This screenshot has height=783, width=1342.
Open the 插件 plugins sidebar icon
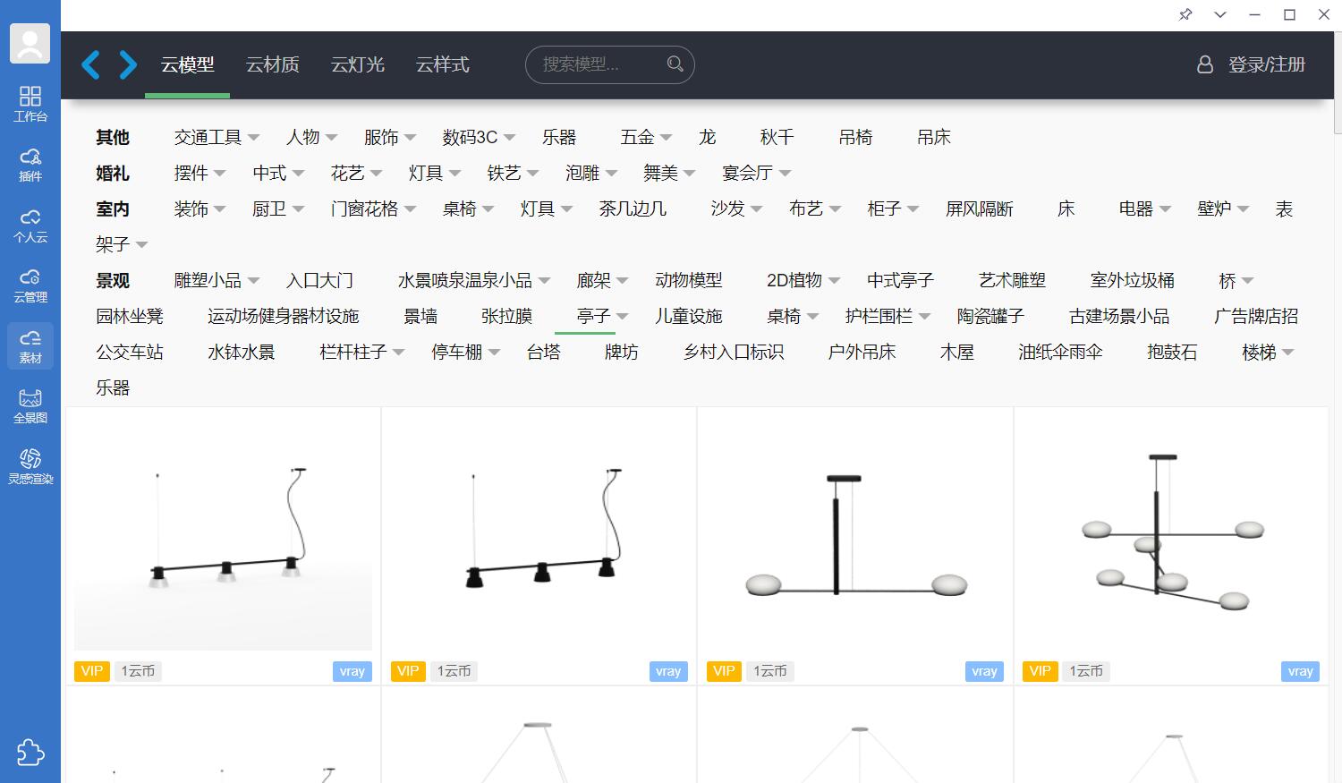click(30, 165)
